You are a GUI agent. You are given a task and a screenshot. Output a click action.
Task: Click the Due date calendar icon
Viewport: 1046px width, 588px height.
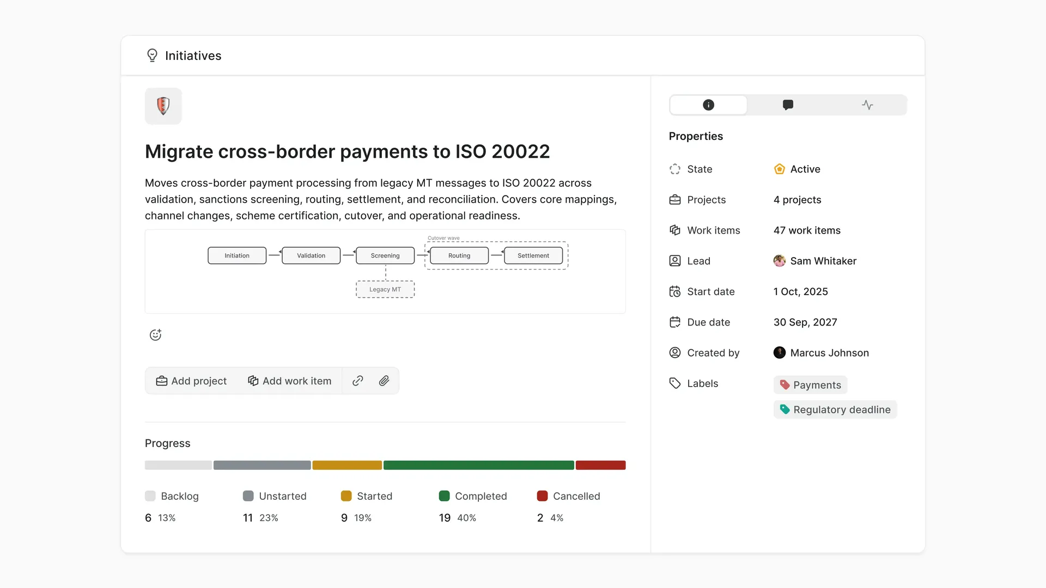[x=675, y=322]
